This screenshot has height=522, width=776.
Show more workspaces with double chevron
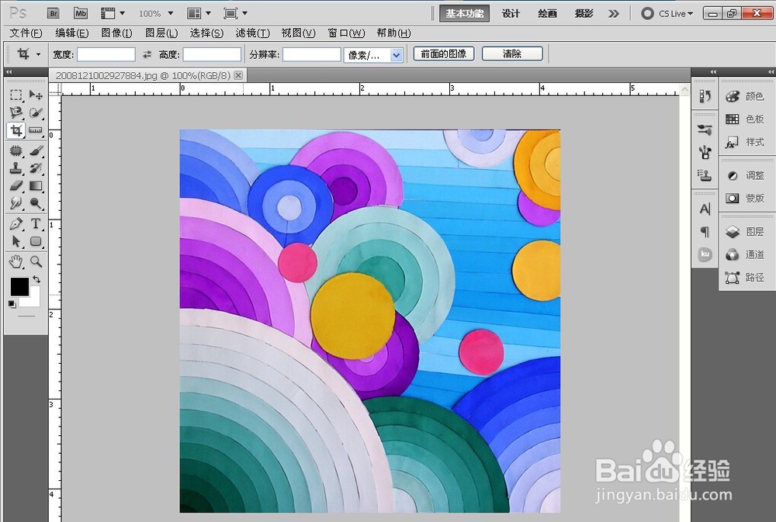614,13
